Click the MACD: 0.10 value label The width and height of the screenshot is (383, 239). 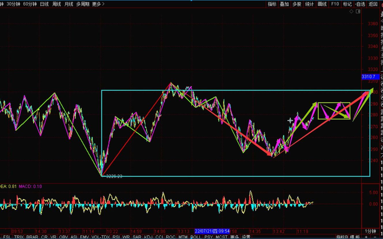tap(30, 186)
